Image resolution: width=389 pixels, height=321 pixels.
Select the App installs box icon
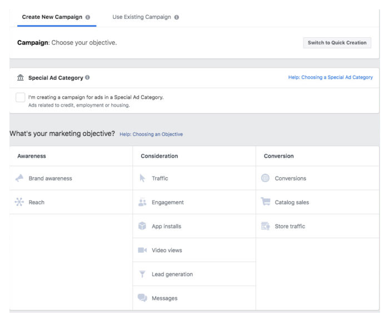coord(142,226)
